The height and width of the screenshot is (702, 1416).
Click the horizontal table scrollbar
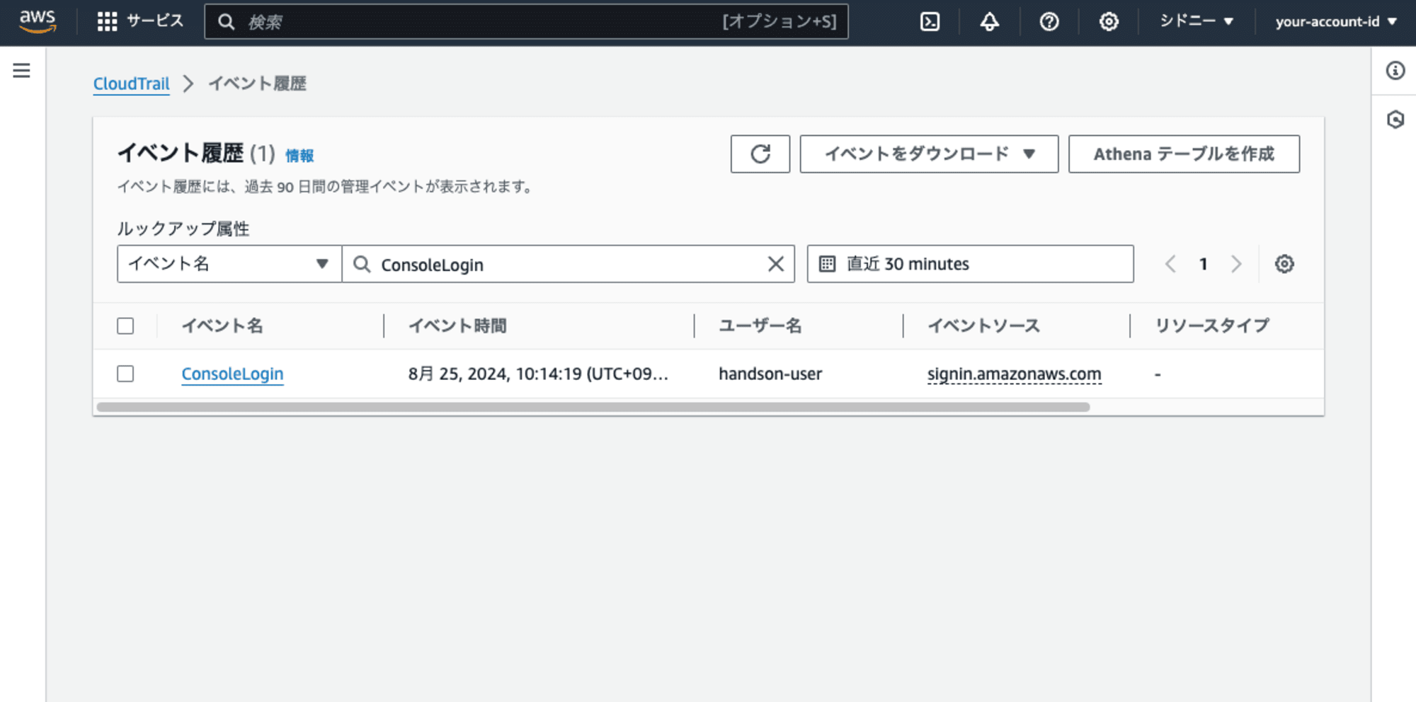[593, 407]
